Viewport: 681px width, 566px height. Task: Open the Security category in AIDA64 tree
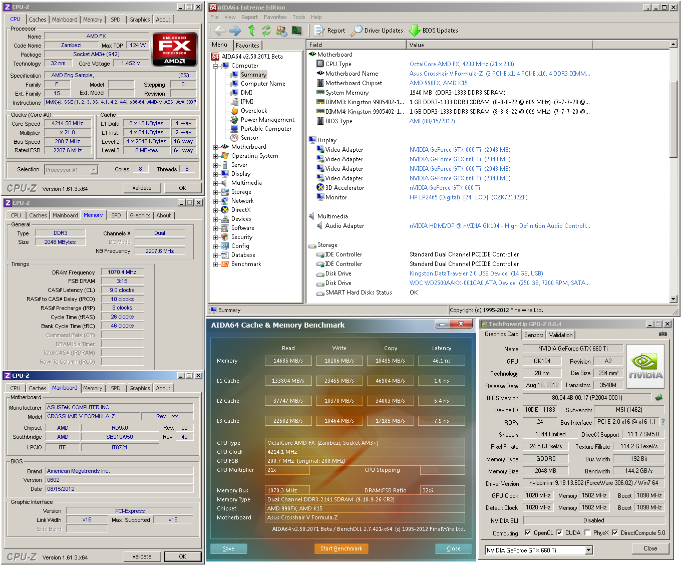[x=241, y=237]
